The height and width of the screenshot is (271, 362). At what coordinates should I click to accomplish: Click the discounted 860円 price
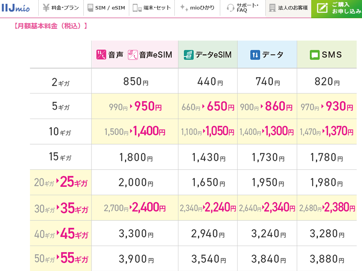click(x=279, y=106)
